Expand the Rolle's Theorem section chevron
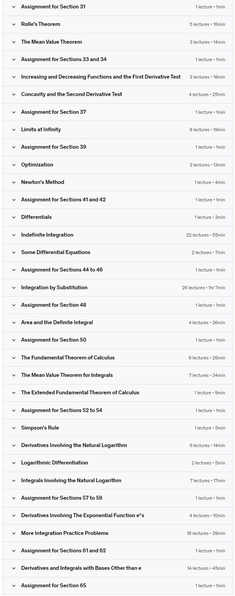 pyautogui.click(x=14, y=24)
